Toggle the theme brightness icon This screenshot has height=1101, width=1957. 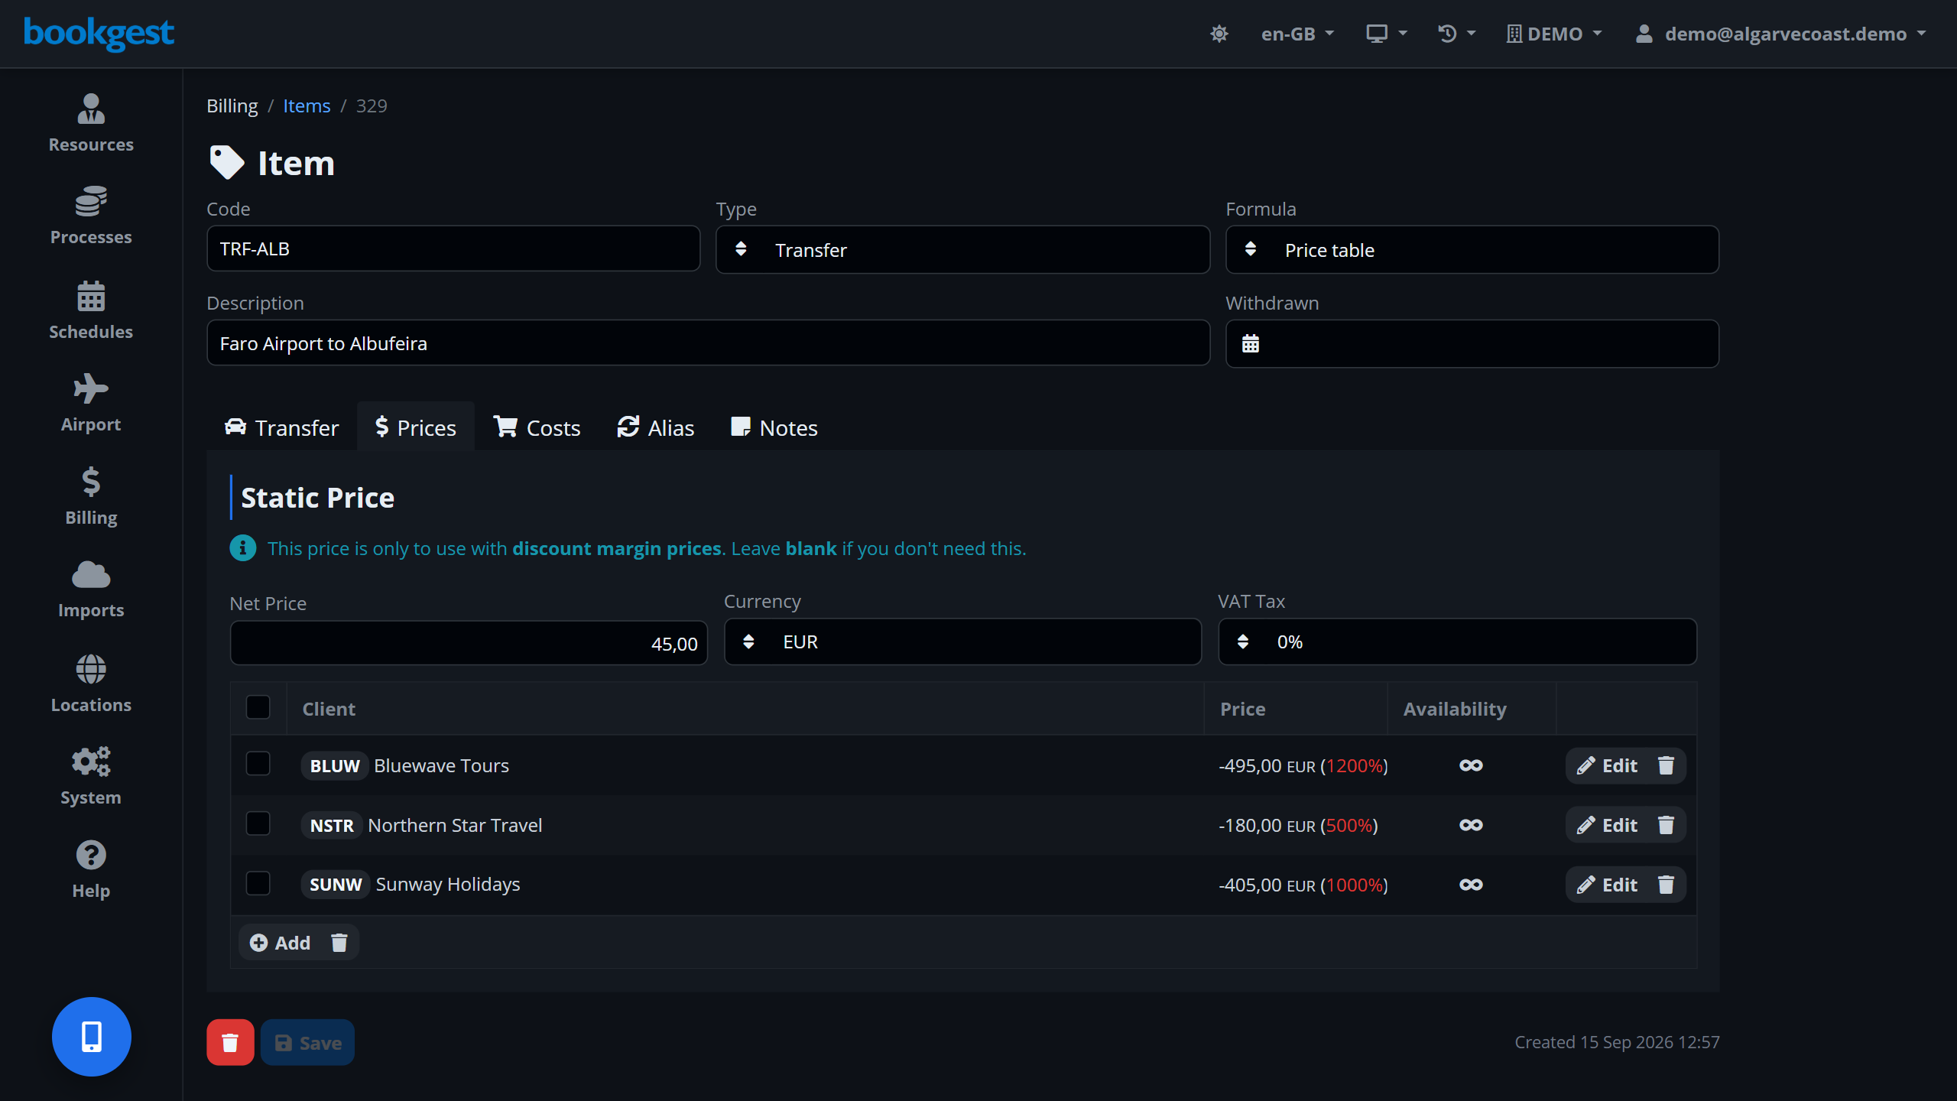point(1219,34)
